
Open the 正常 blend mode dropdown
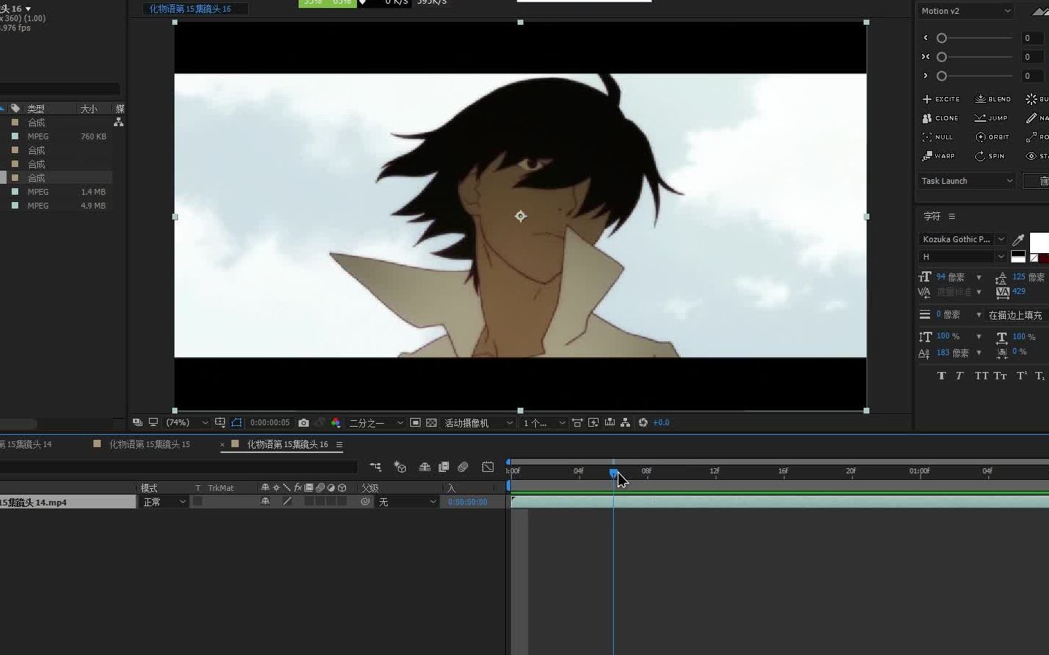164,502
